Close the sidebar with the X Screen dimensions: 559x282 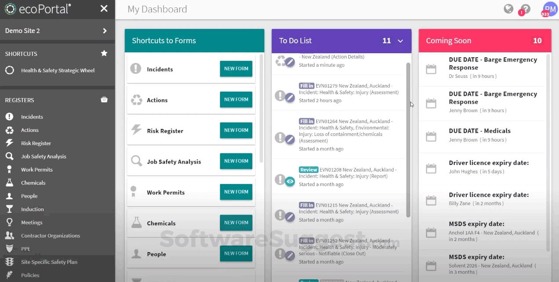[x=104, y=8]
